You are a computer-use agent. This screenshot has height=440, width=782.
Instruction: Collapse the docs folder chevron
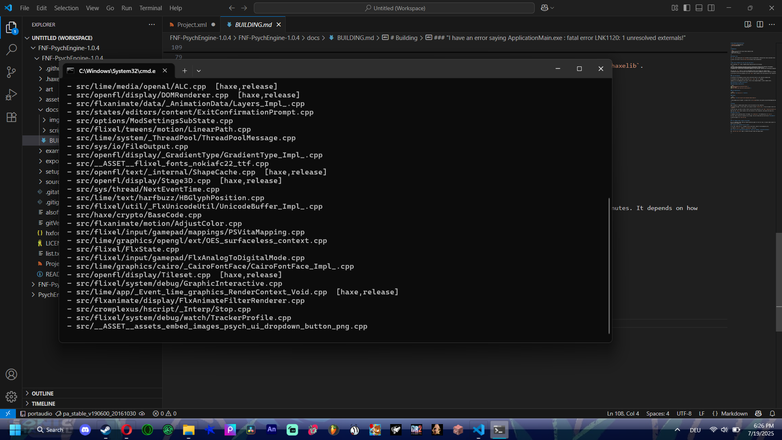(x=41, y=110)
